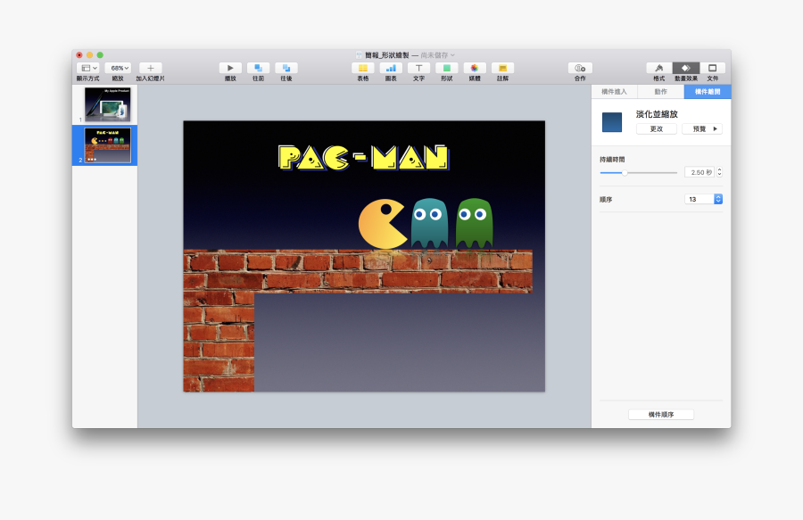Open the 媒體 media browser icon

coord(475,68)
